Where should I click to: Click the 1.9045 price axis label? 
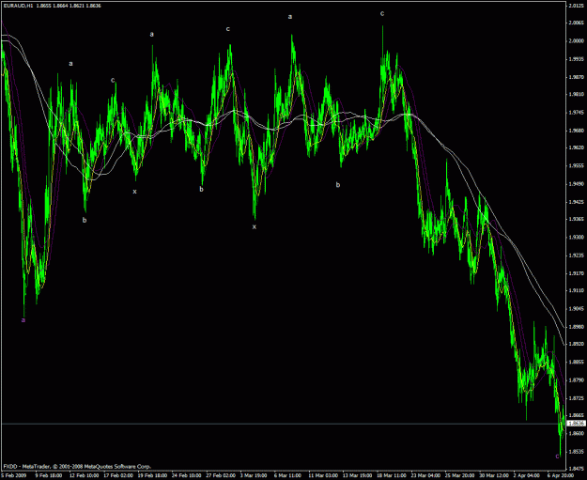tap(576, 308)
